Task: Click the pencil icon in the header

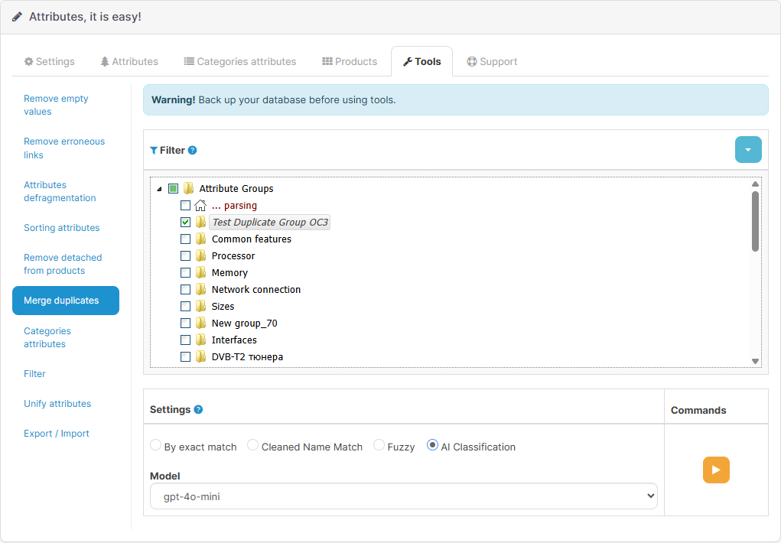Action: pyautogui.click(x=18, y=15)
